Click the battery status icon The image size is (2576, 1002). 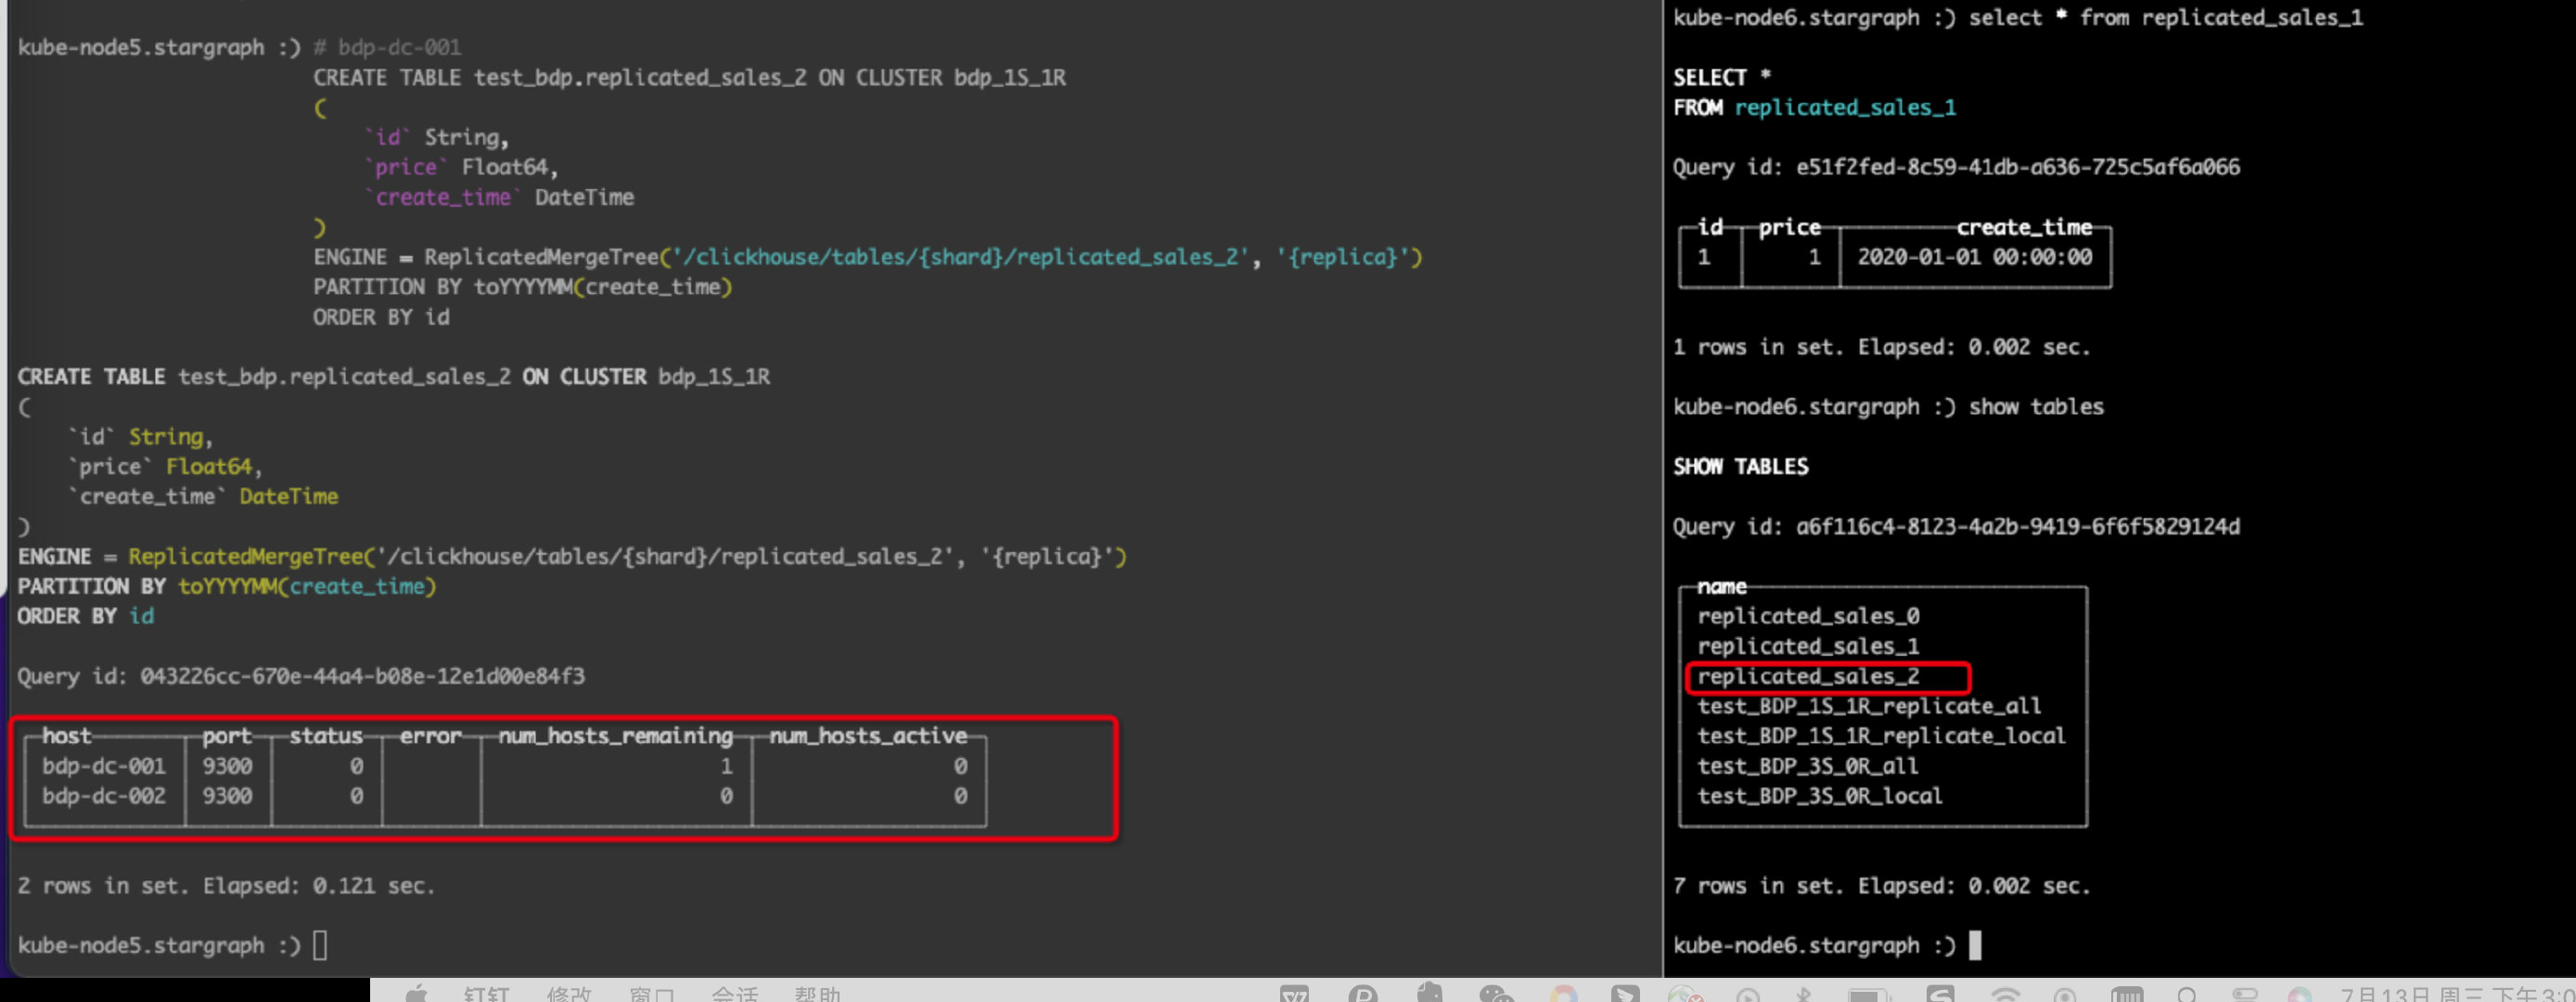1866,995
